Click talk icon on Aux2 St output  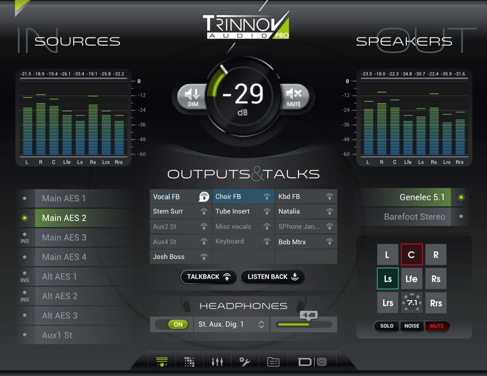204,226
